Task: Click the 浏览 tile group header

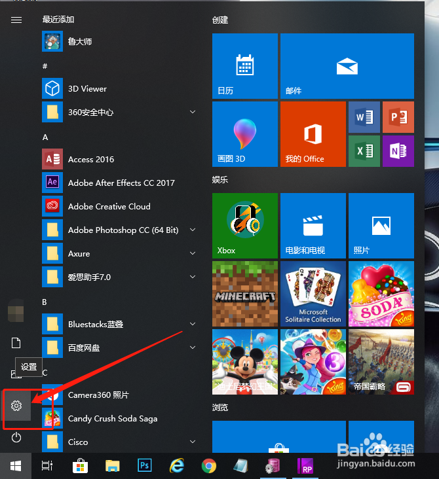Action: [x=220, y=407]
